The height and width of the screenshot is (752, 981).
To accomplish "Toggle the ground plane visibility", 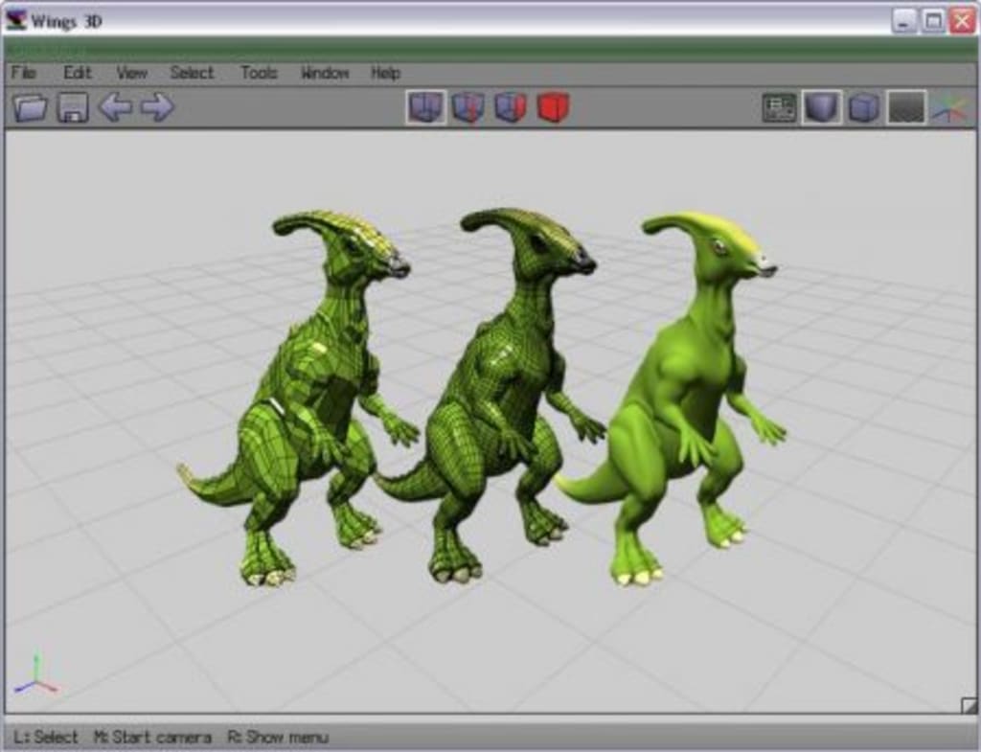I will coord(905,107).
